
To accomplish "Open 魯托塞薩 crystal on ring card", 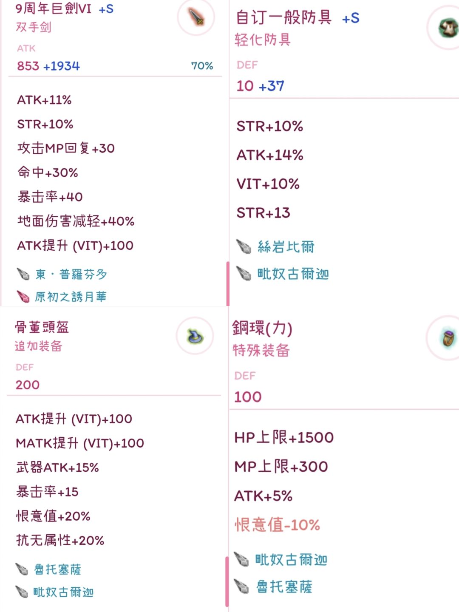I will coord(284,587).
